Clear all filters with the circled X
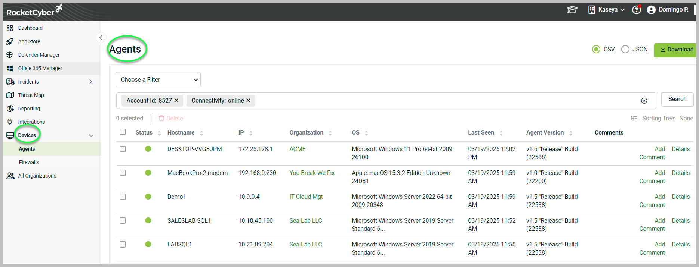This screenshot has width=699, height=267. 644,101
